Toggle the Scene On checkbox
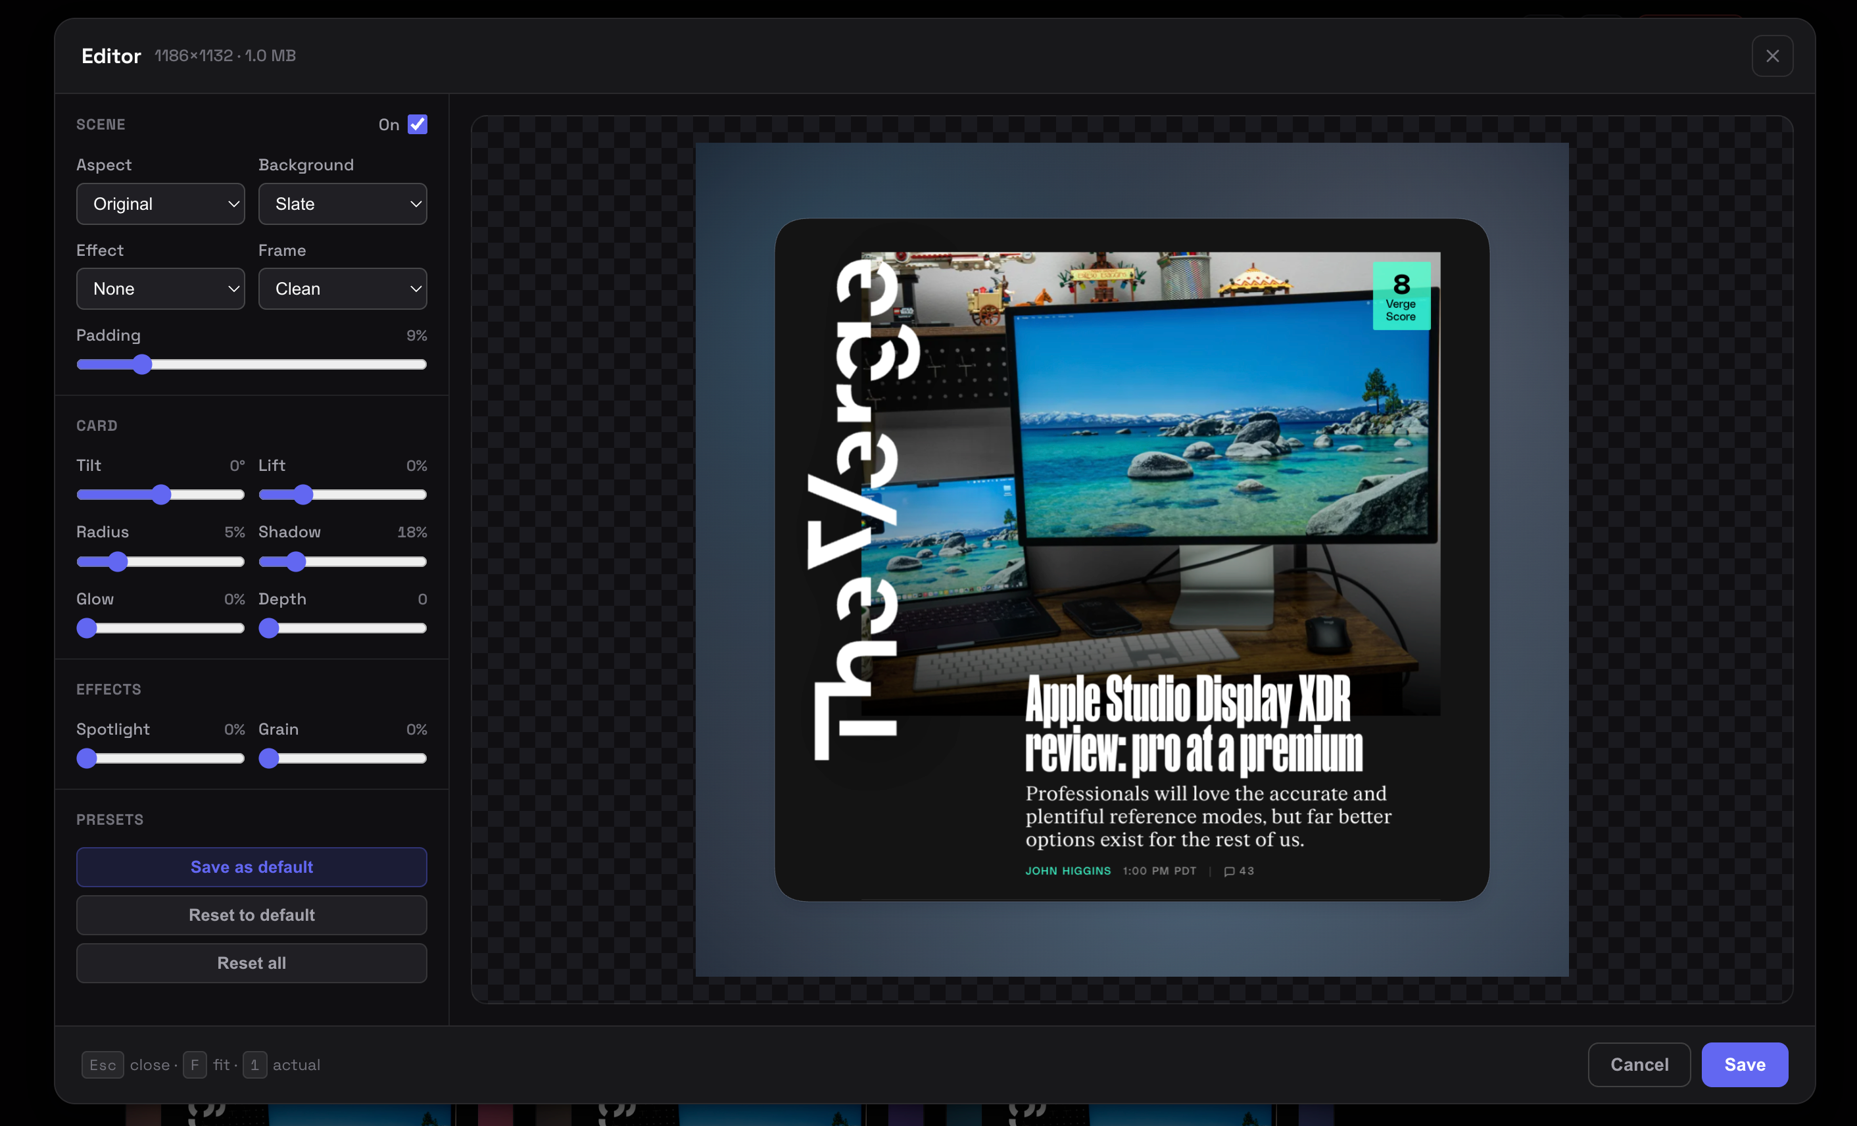The height and width of the screenshot is (1126, 1857). (x=418, y=124)
